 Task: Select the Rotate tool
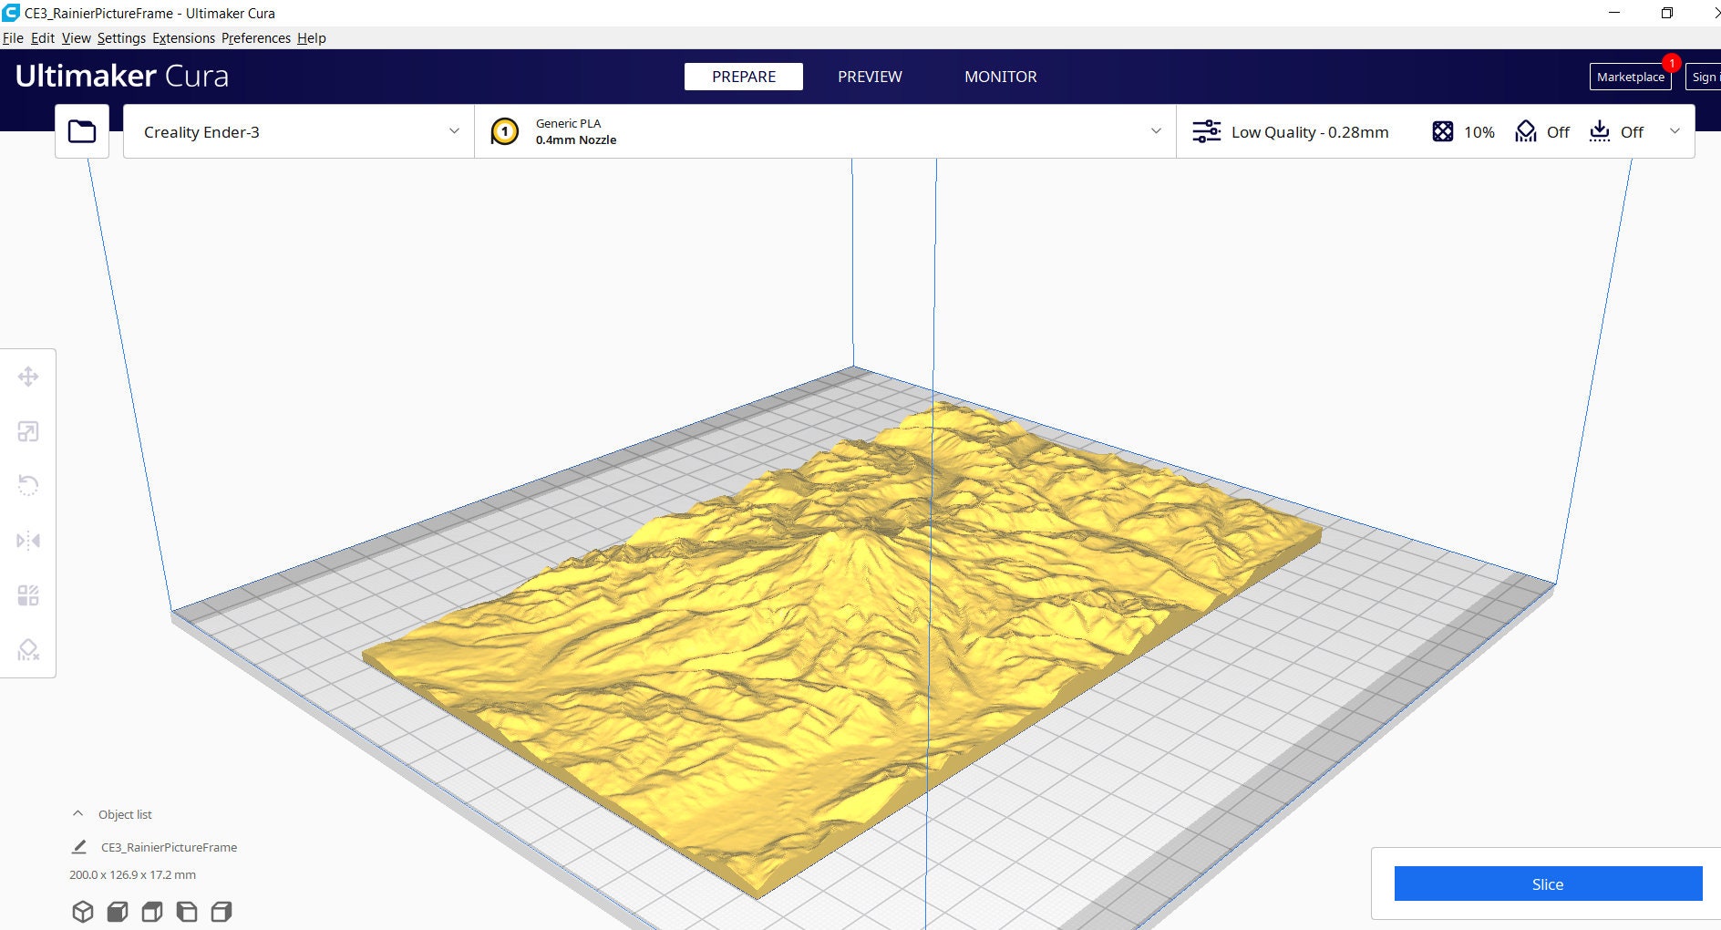click(x=28, y=486)
